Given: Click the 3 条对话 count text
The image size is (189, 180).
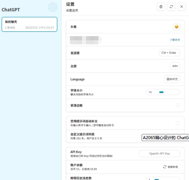Looking at the screenshot, I should point(10,28).
